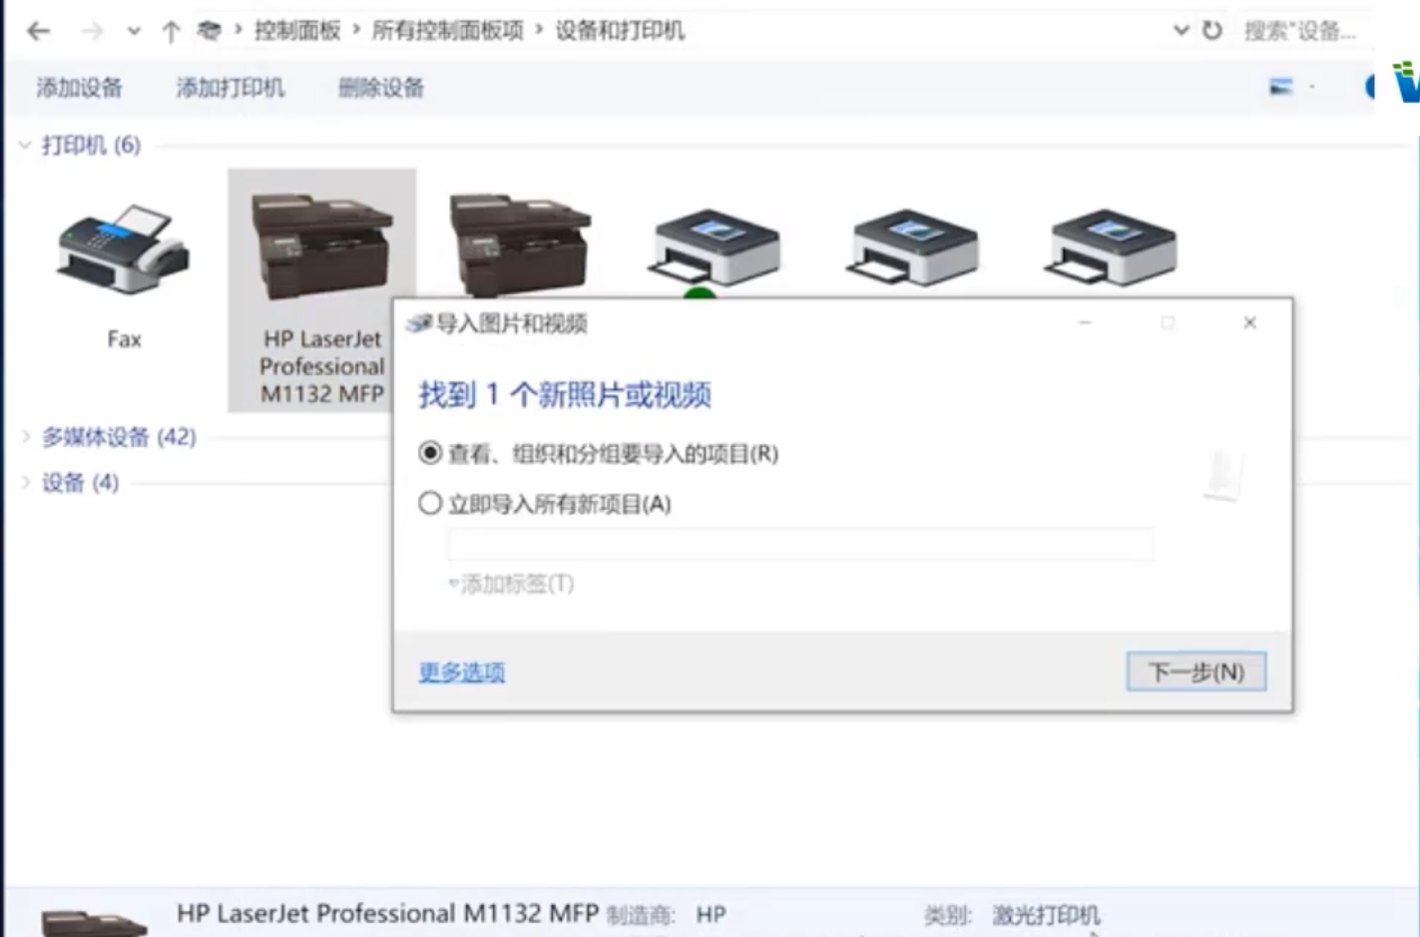The height and width of the screenshot is (937, 1420).
Task: Expand the 多媒体设备 (42) group
Action: (x=26, y=437)
